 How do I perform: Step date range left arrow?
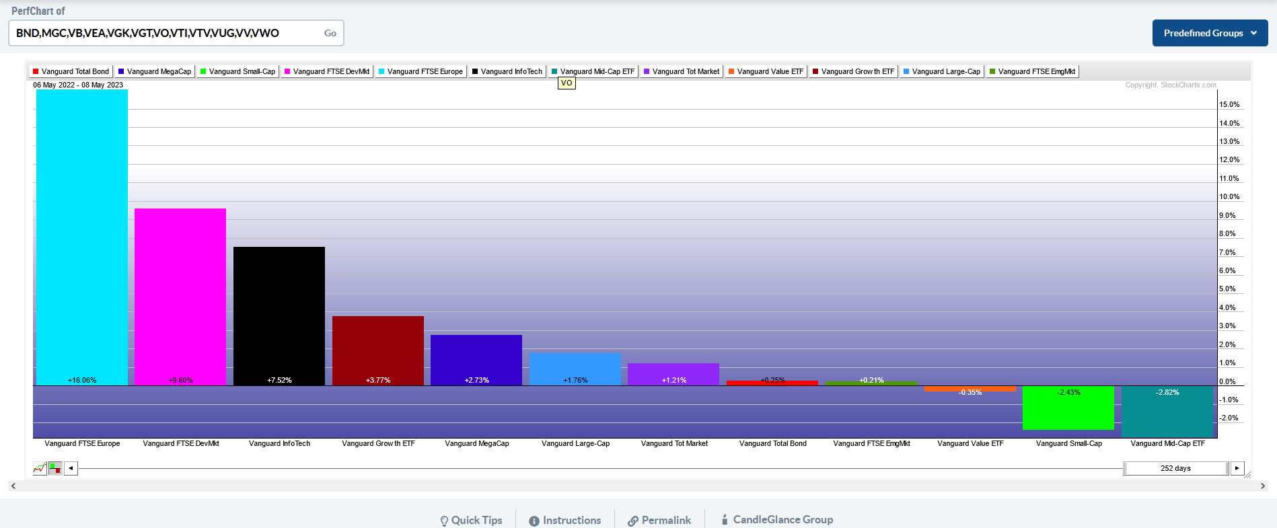pos(71,468)
